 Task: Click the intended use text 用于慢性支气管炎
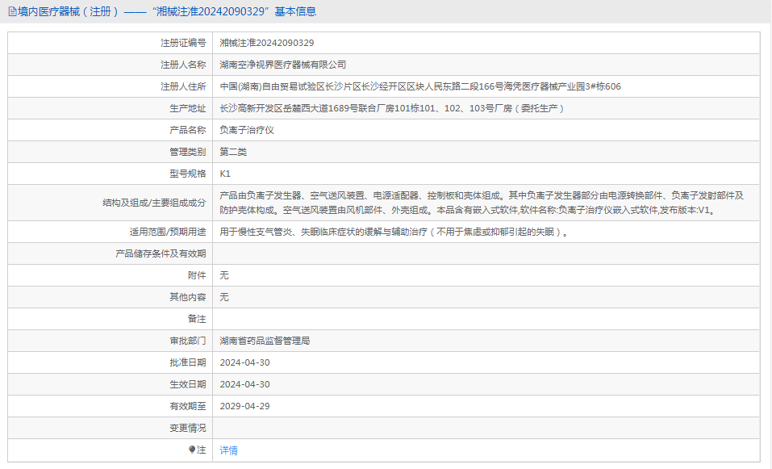pyautogui.click(x=394, y=232)
